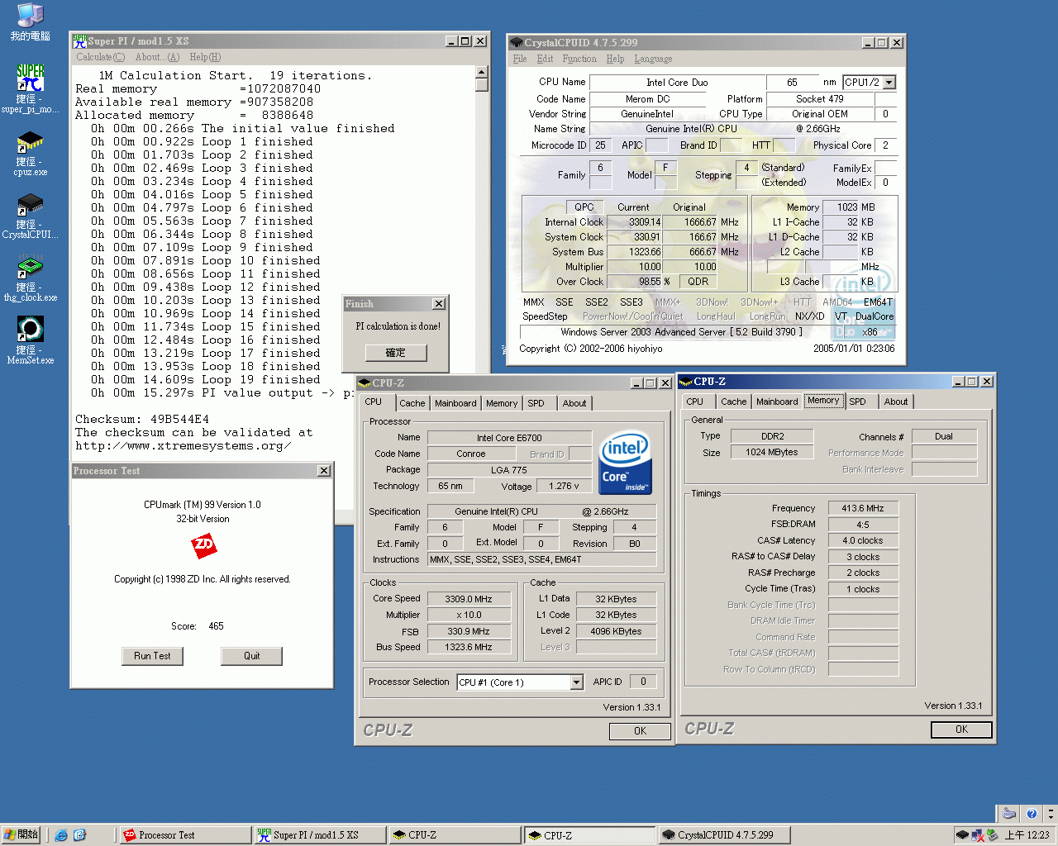This screenshot has height=846, width=1058.
Task: Switch to Super PI in taskbar
Action: (x=319, y=835)
